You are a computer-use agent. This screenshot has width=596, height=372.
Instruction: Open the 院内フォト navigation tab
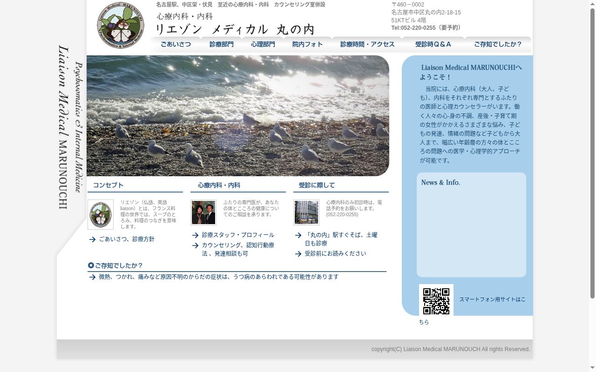307,45
